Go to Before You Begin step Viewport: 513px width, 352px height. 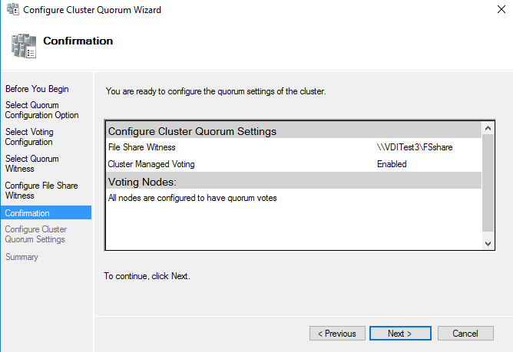pyautogui.click(x=37, y=89)
